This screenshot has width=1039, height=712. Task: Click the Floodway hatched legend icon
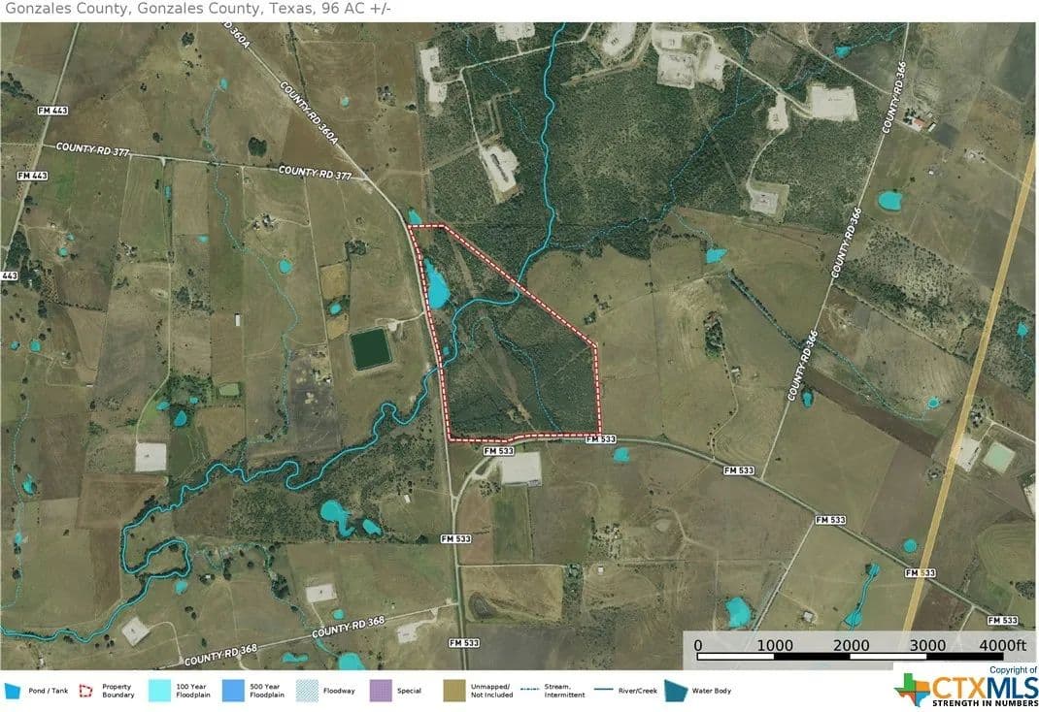307,691
